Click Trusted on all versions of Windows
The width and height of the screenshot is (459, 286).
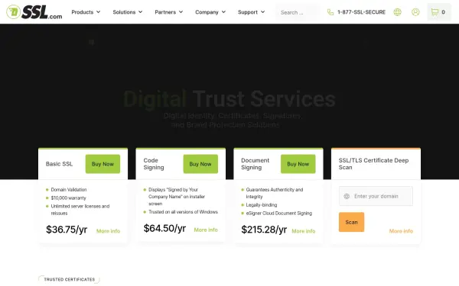click(x=183, y=212)
